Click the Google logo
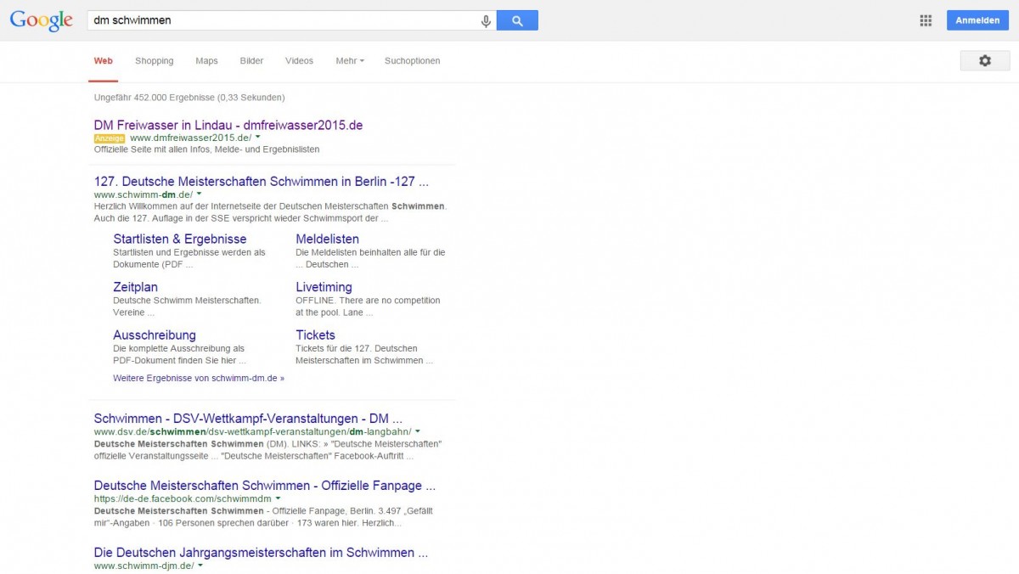This screenshot has height=574, width=1019. pyautogui.click(x=41, y=20)
